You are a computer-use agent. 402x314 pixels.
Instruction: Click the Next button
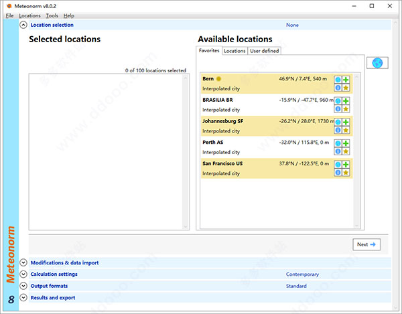click(367, 244)
